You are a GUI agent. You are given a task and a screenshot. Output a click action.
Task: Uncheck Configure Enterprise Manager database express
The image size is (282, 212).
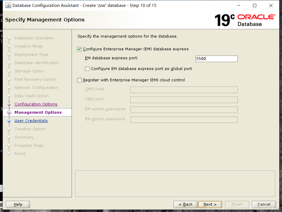click(x=79, y=49)
